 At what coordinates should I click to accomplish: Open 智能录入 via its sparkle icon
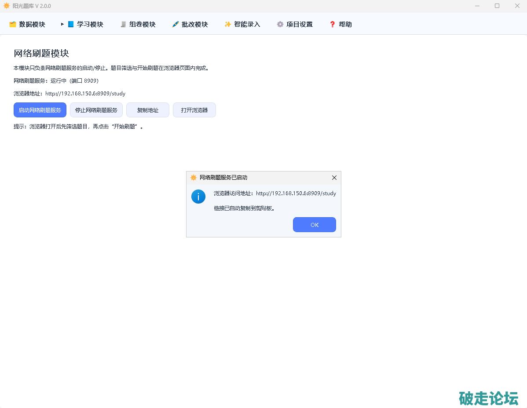pos(227,25)
